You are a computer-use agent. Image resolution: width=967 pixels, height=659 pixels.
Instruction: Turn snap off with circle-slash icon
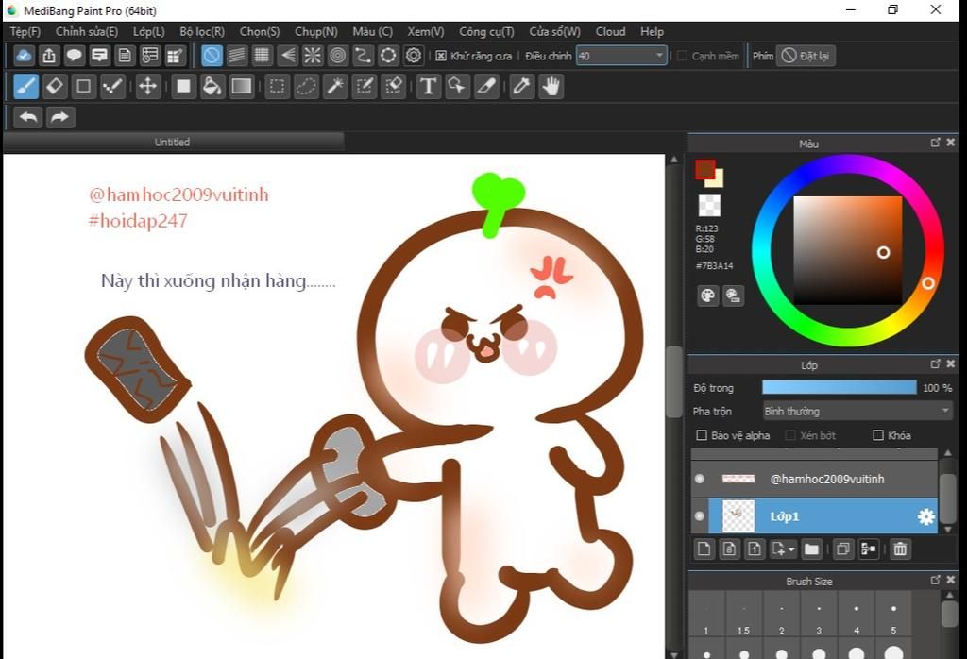(x=212, y=56)
